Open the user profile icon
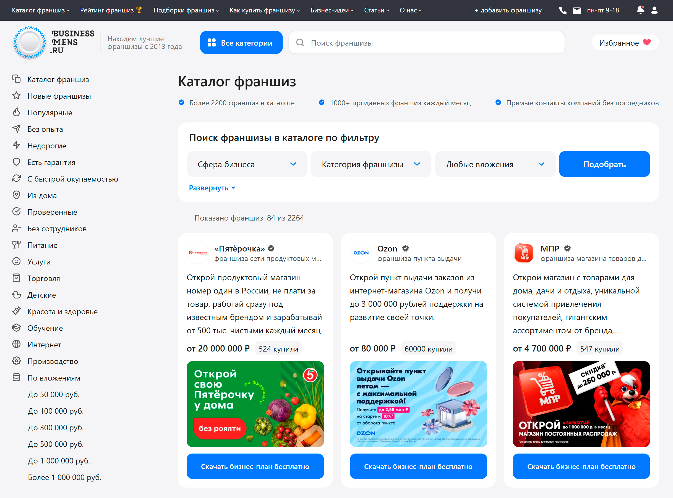Viewport: 673px width, 498px height. (x=654, y=11)
